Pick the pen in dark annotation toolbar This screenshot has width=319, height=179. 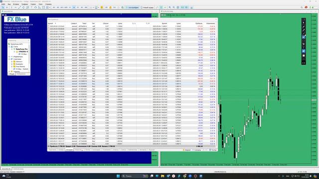coord(304,26)
